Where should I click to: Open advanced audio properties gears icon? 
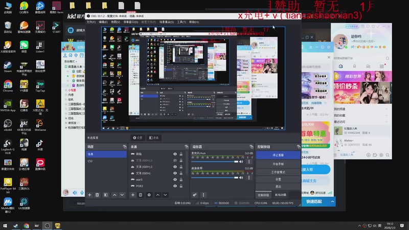(195, 195)
